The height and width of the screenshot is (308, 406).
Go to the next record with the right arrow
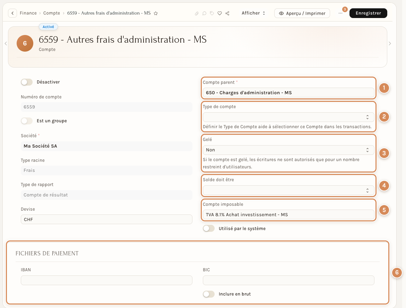pos(390,44)
